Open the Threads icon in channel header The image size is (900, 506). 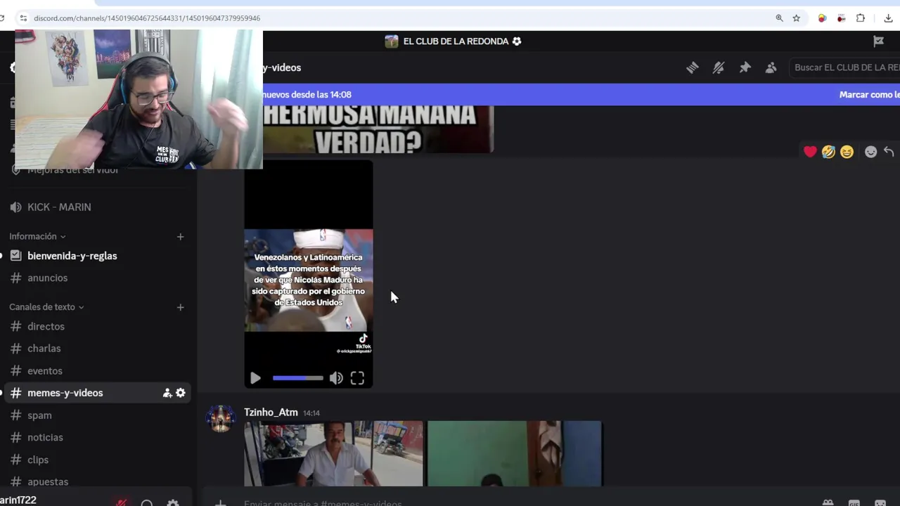coord(693,67)
